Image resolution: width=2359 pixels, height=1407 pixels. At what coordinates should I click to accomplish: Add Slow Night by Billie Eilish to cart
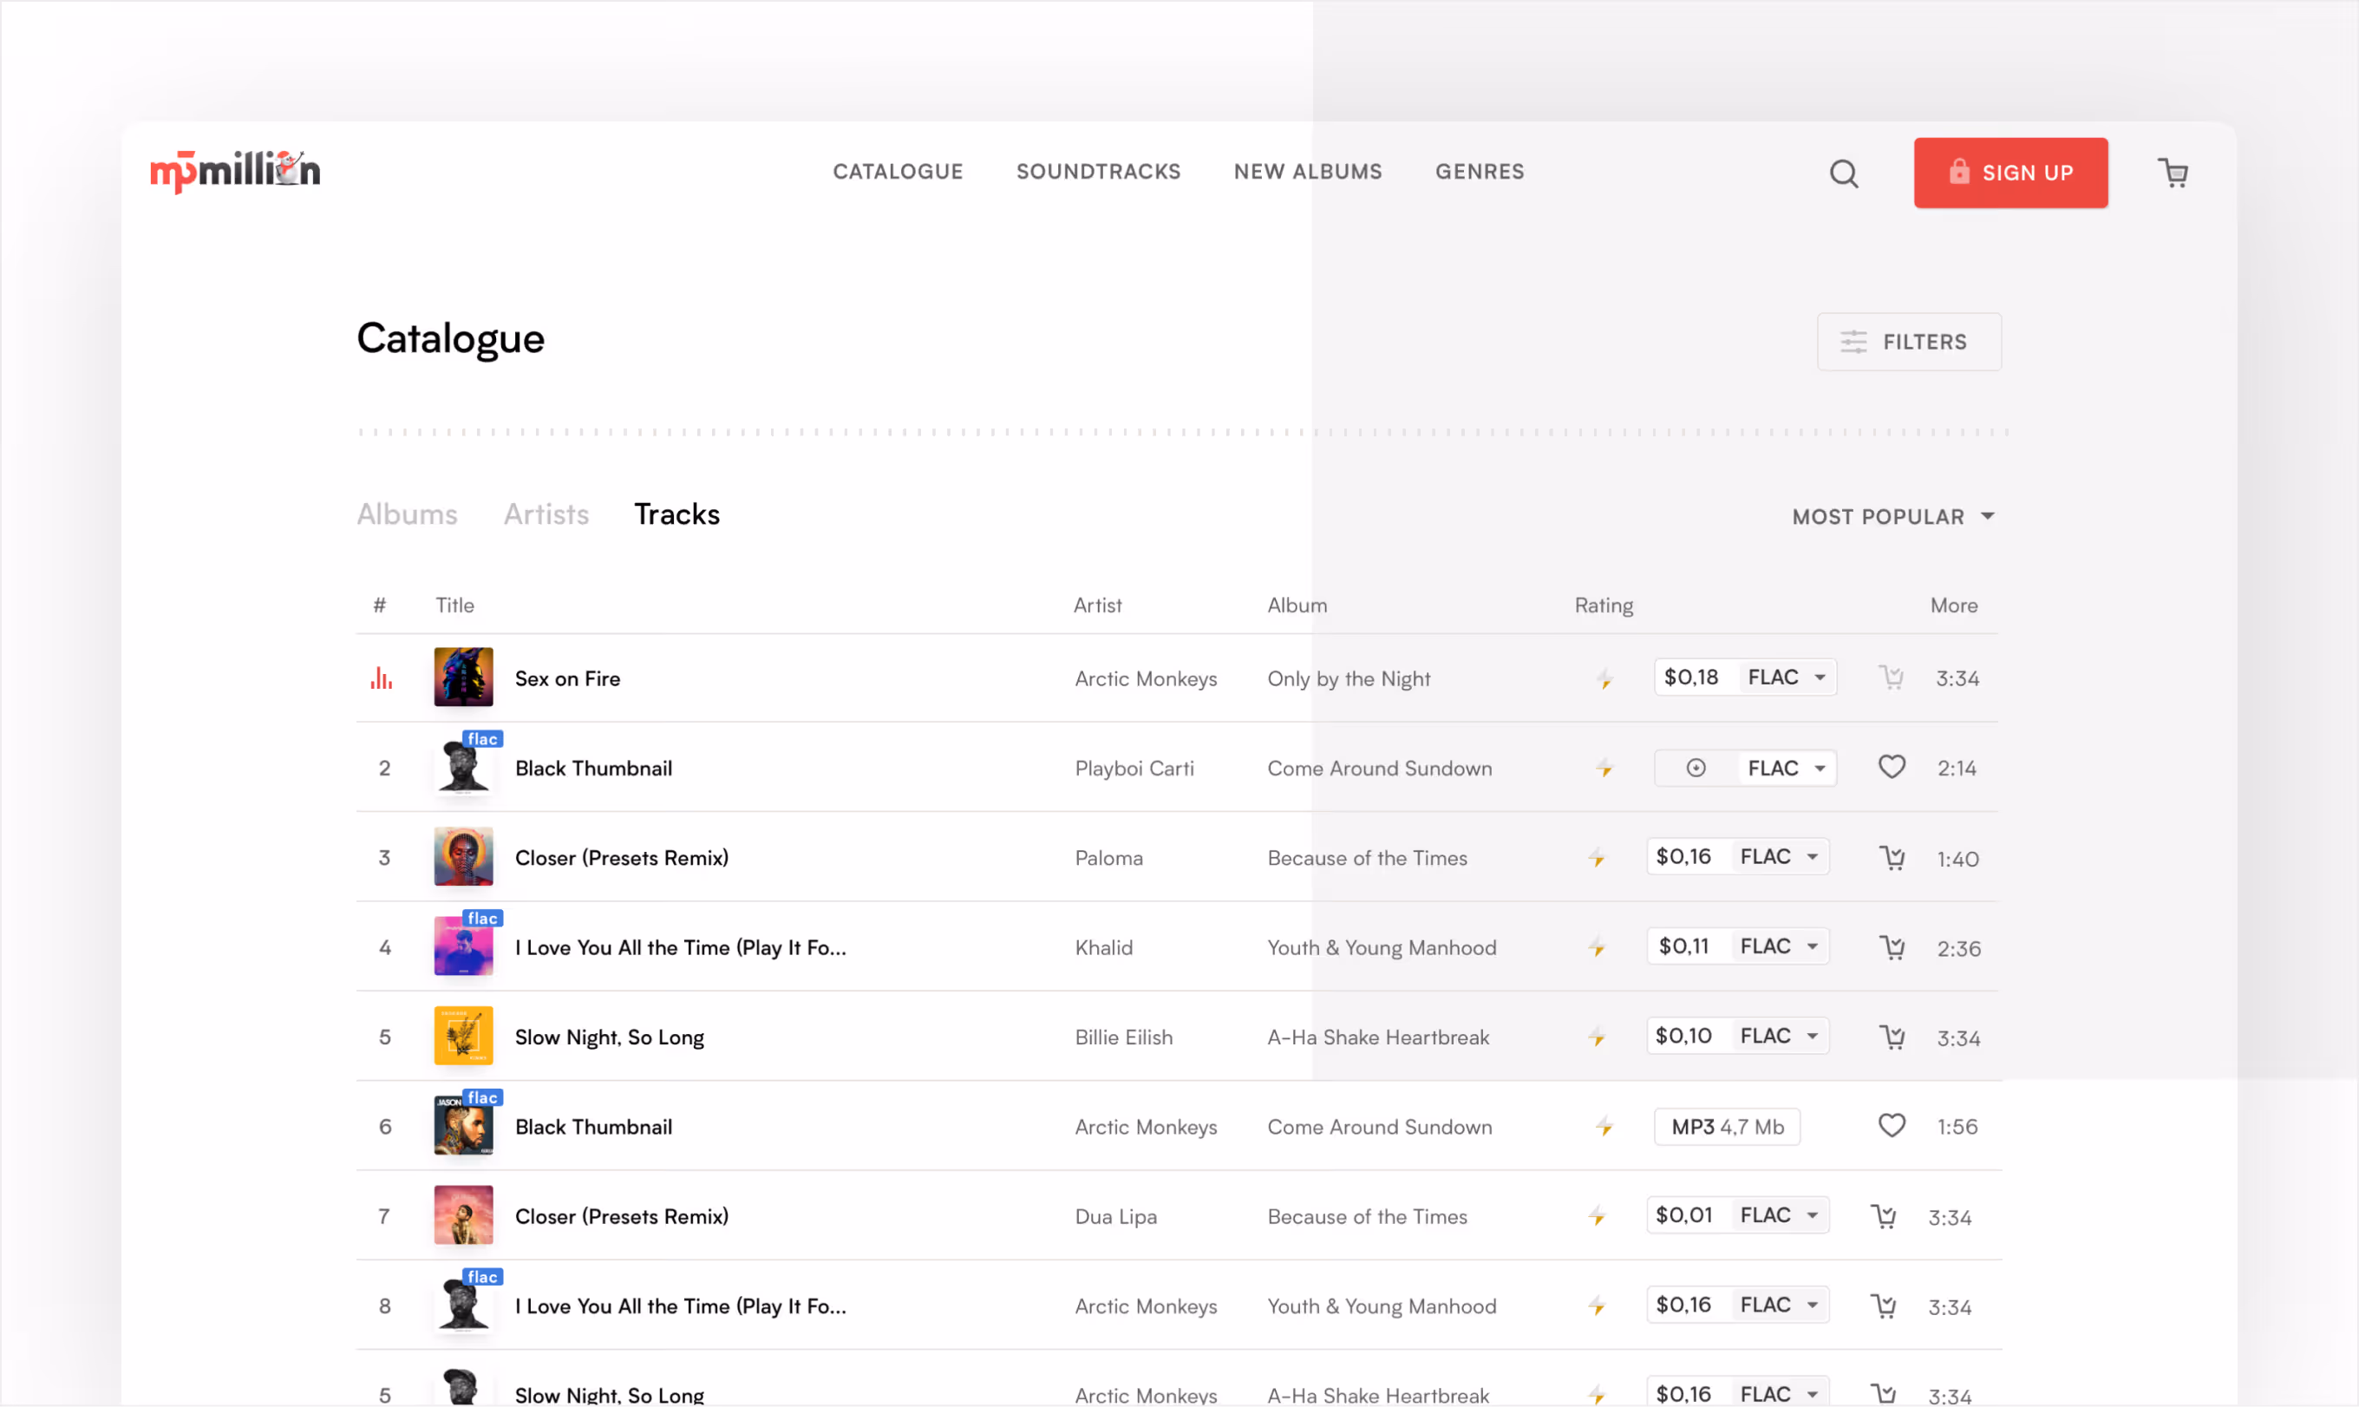1892,1037
